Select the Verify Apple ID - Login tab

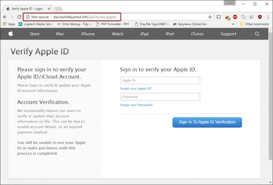click(x=27, y=9)
